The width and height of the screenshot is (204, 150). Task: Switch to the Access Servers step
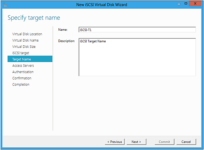click(23, 65)
